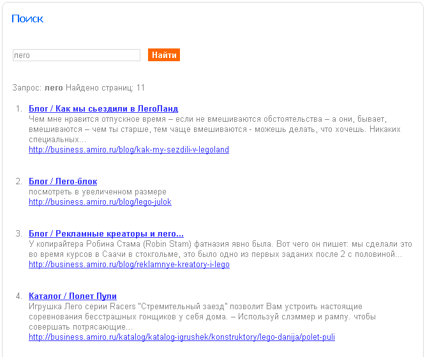Click the search input field containing 'лего'
Viewport: 425px width, 357px height.
click(76, 55)
